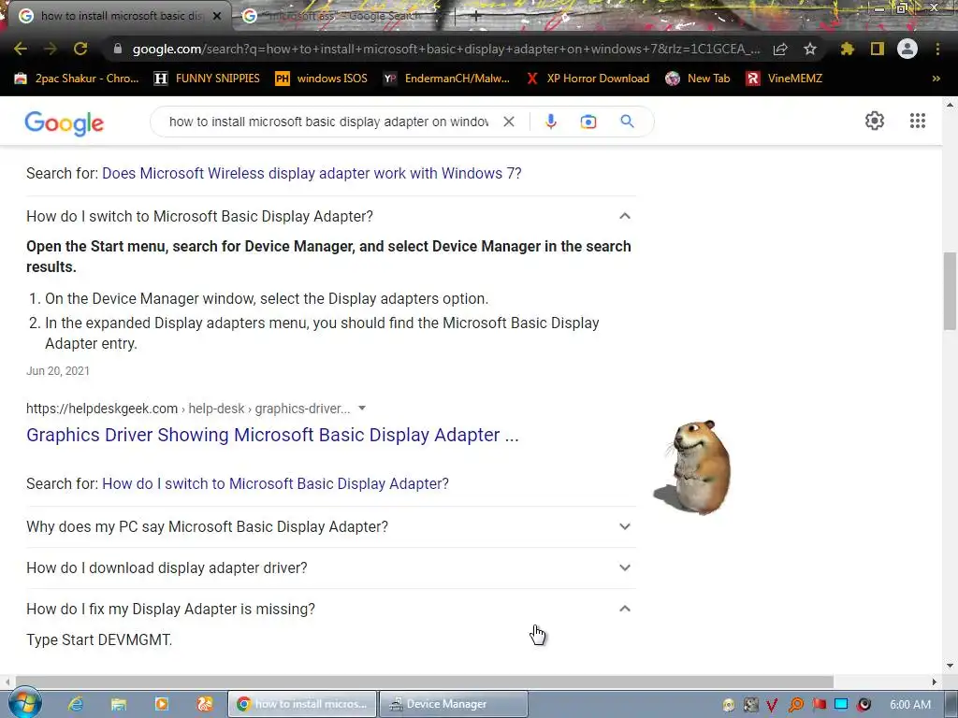Open the 'windows ISOS' bookmark
The image size is (958, 718).
coord(322,79)
